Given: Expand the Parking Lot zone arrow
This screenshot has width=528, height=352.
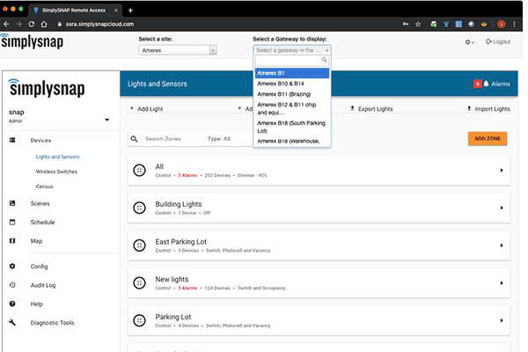Looking at the screenshot, I should [502, 320].
